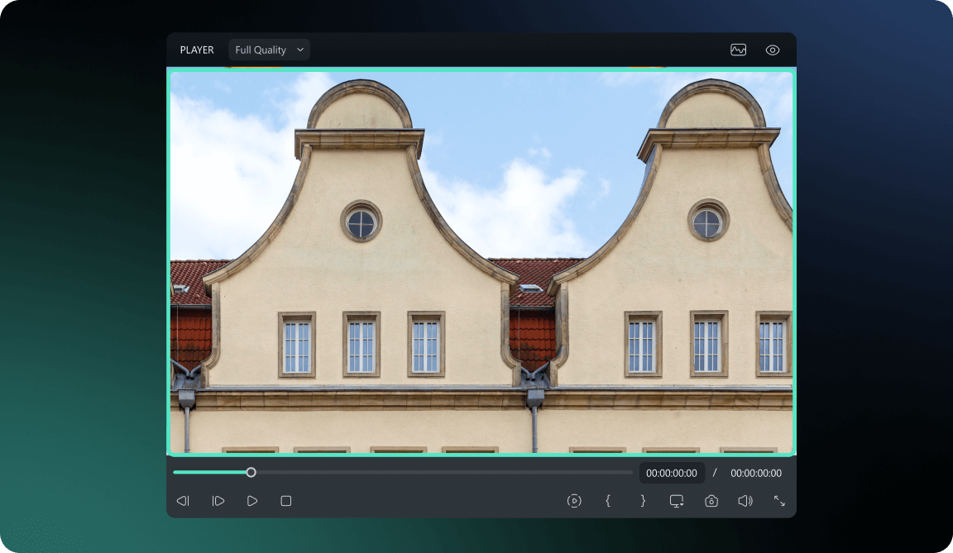This screenshot has width=953, height=553.
Task: Open the volume speaker control
Action: click(x=745, y=501)
